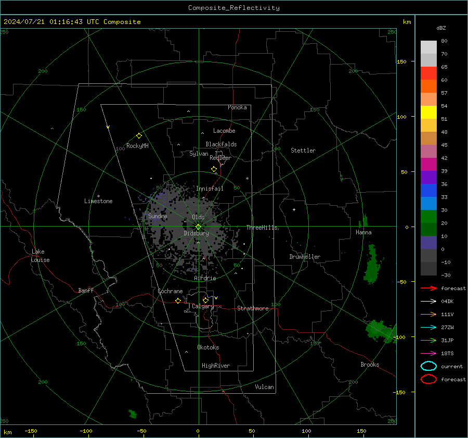468x438 pixels.
Task: Click the Cochrane label on map
Action: tap(170, 291)
